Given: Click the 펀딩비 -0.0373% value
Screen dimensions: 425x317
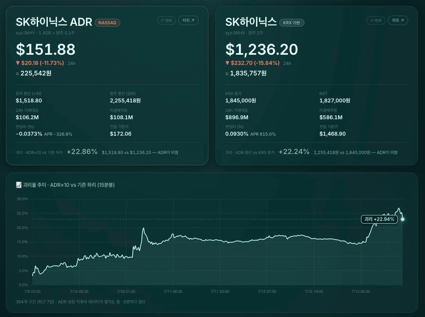Looking at the screenshot, I should tap(29, 134).
